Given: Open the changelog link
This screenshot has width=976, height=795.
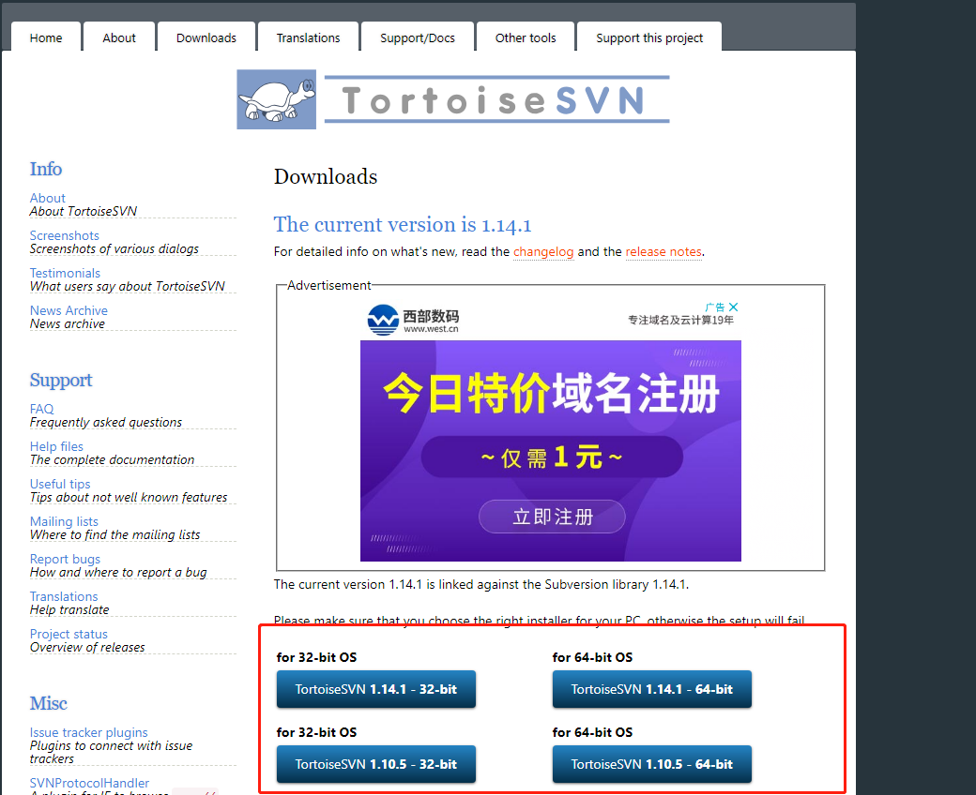Looking at the screenshot, I should [x=543, y=252].
